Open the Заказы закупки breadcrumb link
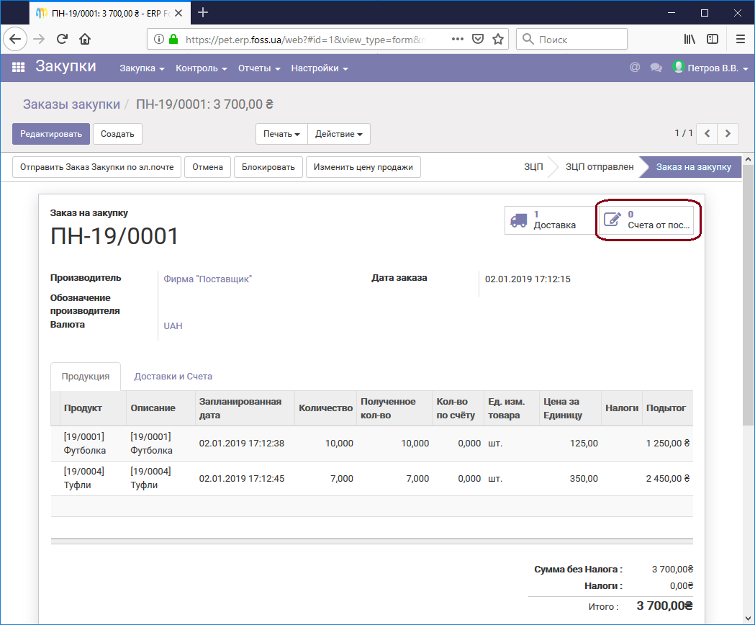 (71, 104)
